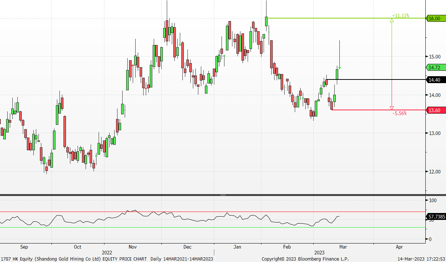Click the black 14.40 price tag
446x262 pixels.
coord(435,79)
